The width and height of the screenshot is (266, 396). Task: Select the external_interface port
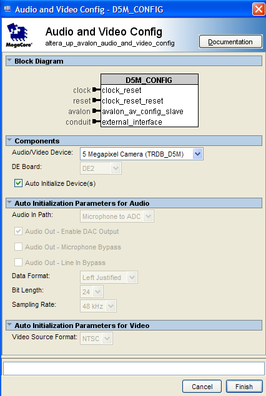132,122
